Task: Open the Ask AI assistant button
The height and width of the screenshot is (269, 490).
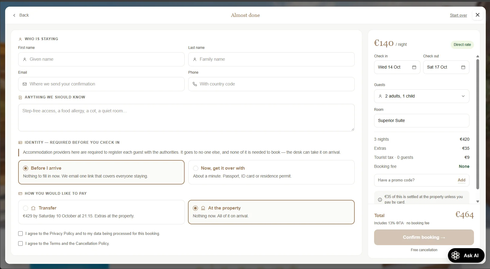Action: [466, 255]
